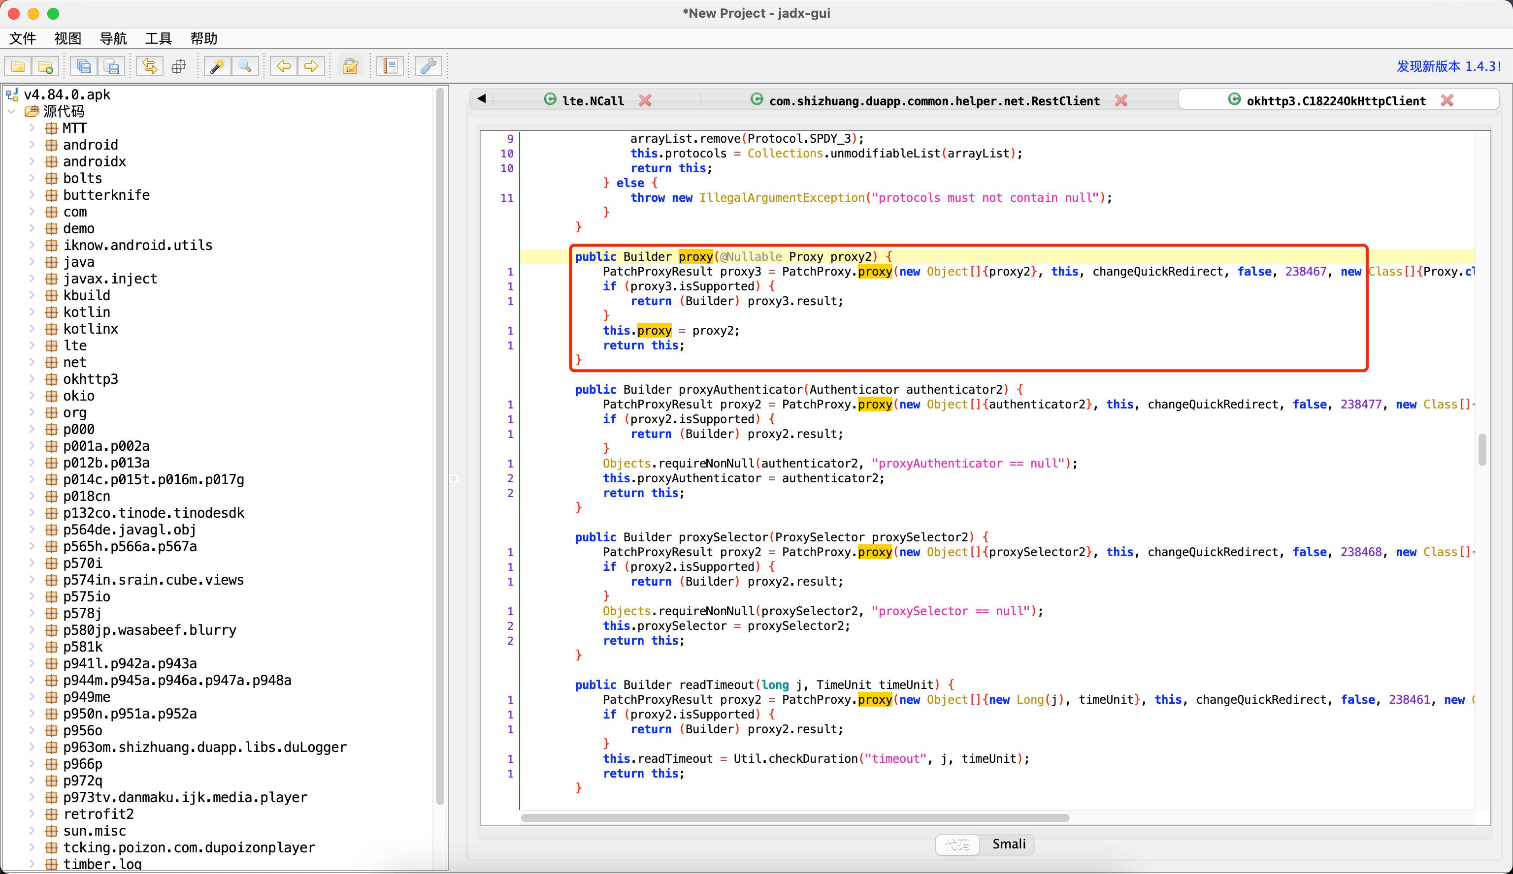Viewport: 1513px width, 874px height.
Task: Toggle the deobfuscation lock icon
Action: (x=350, y=66)
